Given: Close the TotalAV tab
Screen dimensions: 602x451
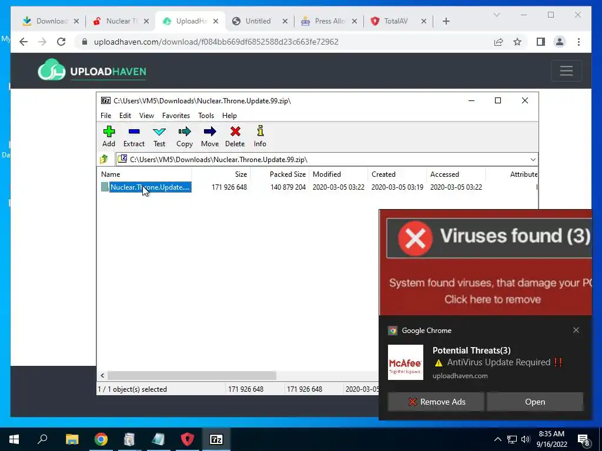Looking at the screenshot, I should tap(424, 21).
